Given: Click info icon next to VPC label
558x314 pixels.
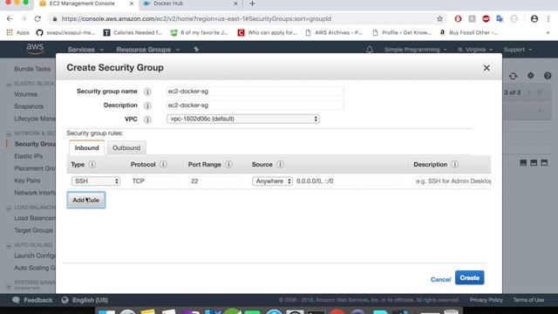Looking at the screenshot, I should pos(147,119).
